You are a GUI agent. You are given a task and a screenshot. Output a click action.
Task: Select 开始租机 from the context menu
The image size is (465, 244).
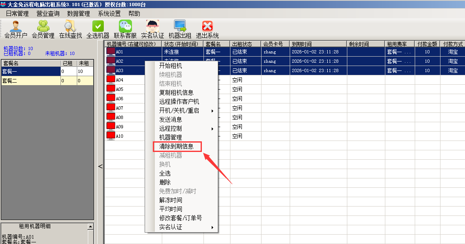[x=170, y=66]
